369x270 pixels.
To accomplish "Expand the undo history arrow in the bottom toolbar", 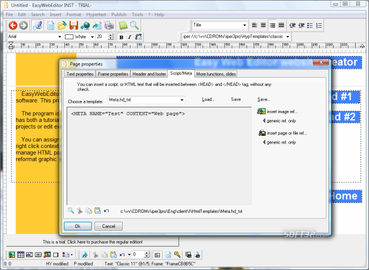I will coord(129,254).
